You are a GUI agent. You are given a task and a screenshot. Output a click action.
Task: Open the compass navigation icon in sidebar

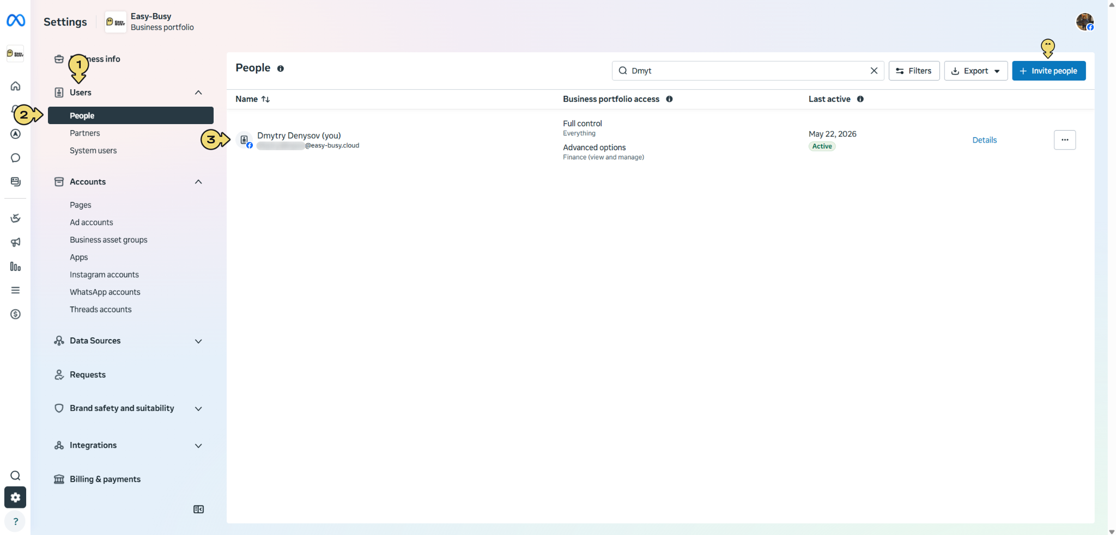(x=15, y=134)
